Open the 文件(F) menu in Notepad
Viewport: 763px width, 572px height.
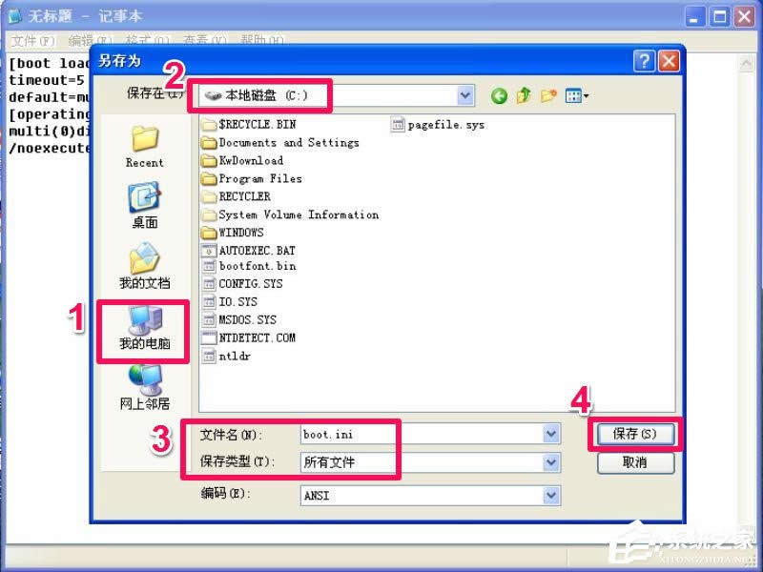click(x=33, y=41)
